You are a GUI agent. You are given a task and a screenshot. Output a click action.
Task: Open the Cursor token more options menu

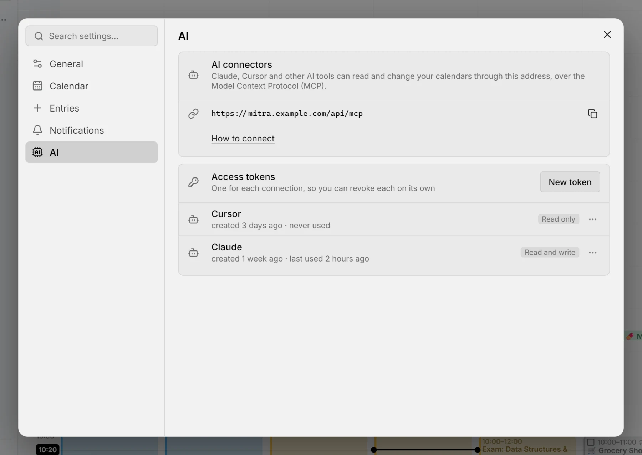[x=592, y=219]
